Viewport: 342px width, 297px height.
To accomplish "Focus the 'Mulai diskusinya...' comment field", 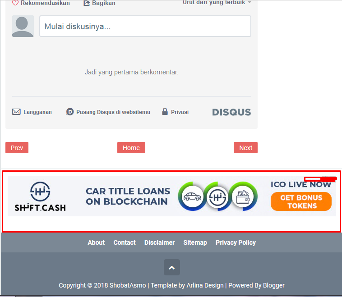I will tap(145, 26).
